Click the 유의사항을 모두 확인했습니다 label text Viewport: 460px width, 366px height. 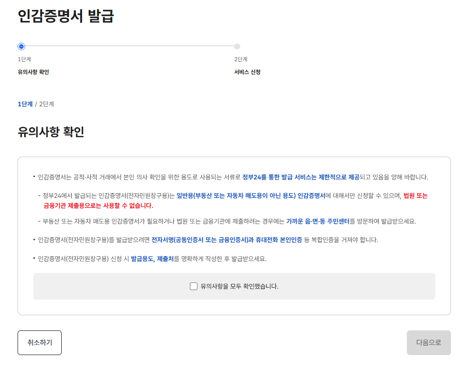[x=239, y=286]
